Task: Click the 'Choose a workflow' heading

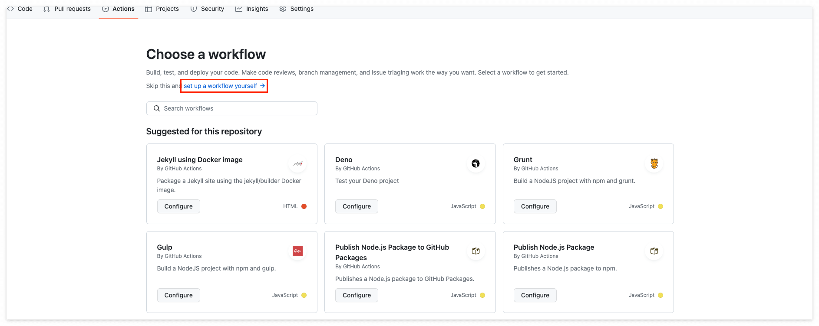Action: [206, 54]
